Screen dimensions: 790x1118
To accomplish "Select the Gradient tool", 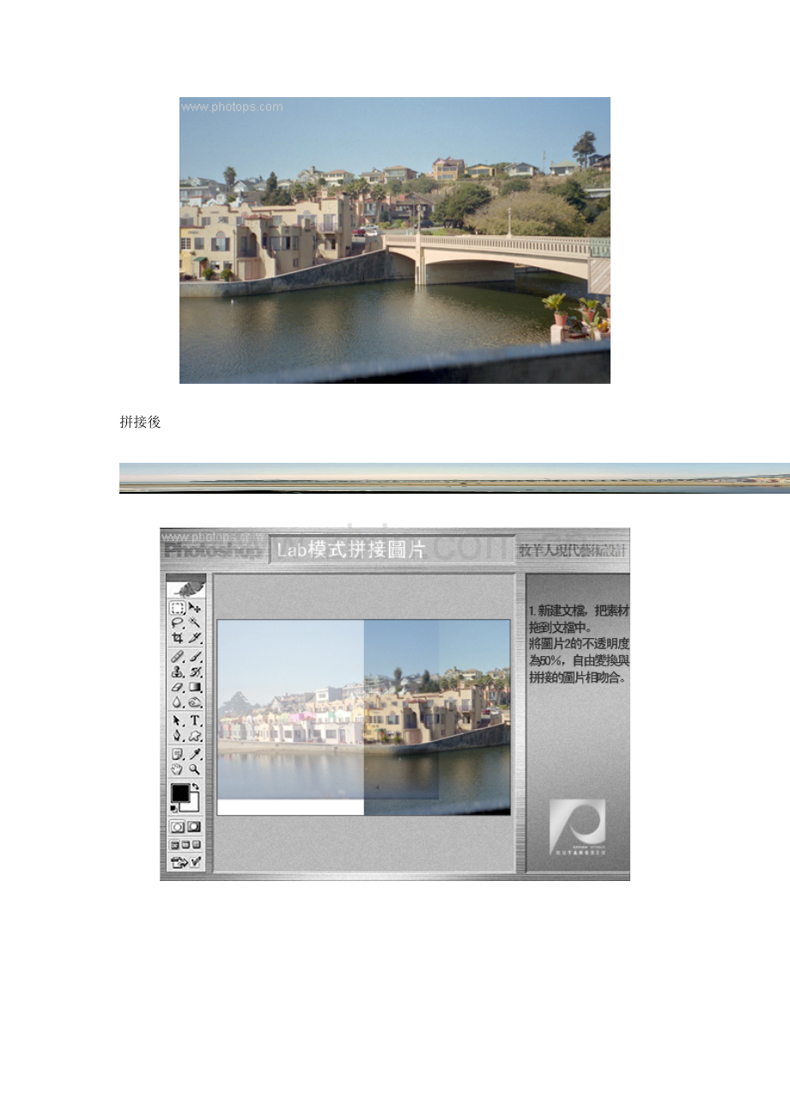I will point(195,687).
